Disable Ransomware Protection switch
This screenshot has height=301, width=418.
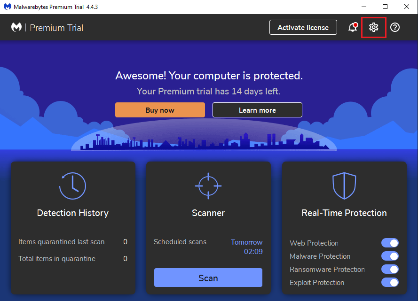390,269
